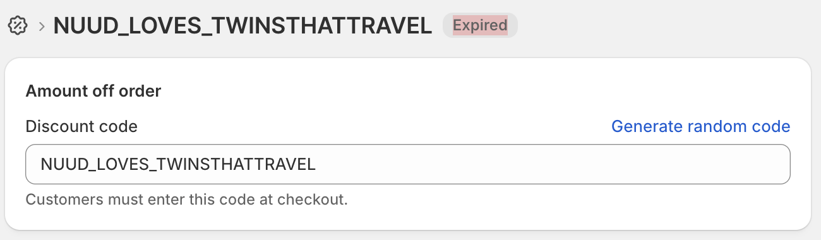
Task: Generate a random discount code
Action: tap(701, 126)
